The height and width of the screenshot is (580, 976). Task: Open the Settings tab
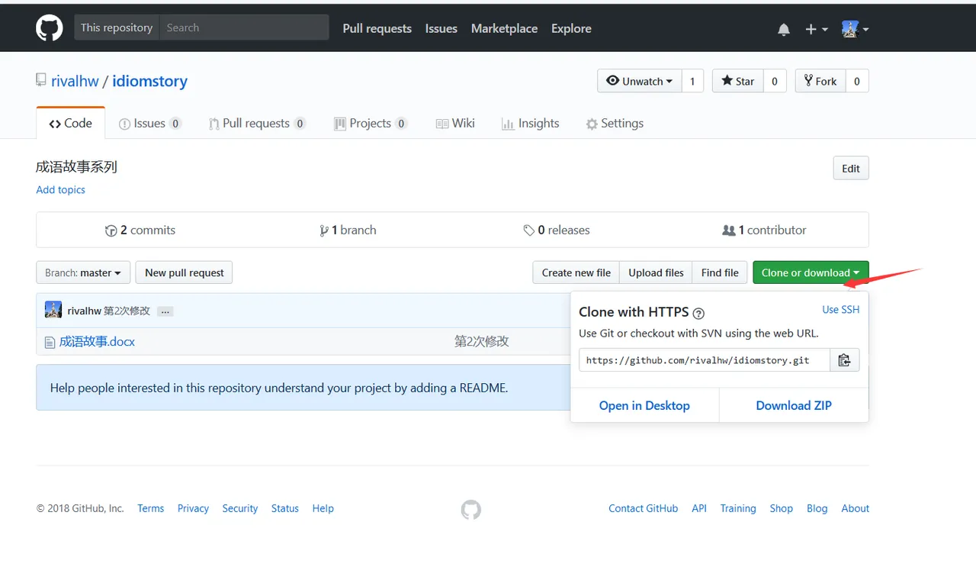point(615,124)
